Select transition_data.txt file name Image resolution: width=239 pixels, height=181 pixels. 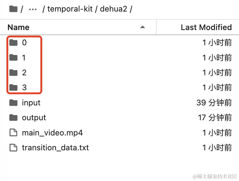(55, 148)
